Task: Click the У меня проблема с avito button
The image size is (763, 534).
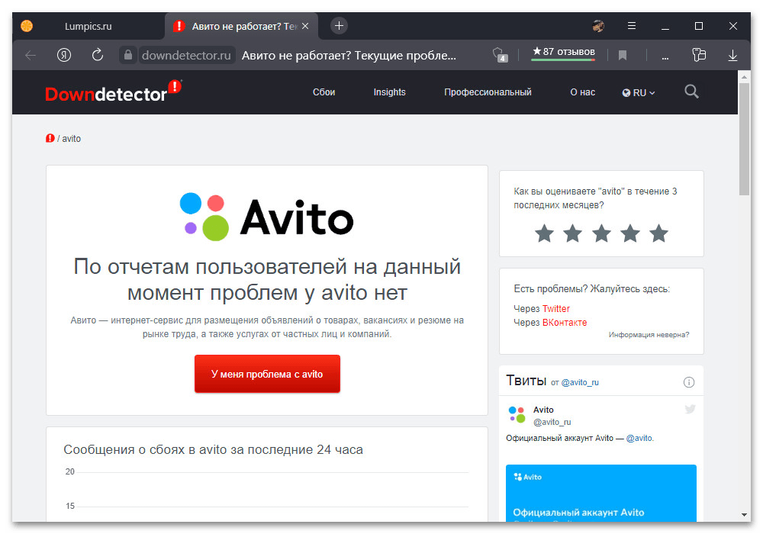Action: [x=267, y=374]
